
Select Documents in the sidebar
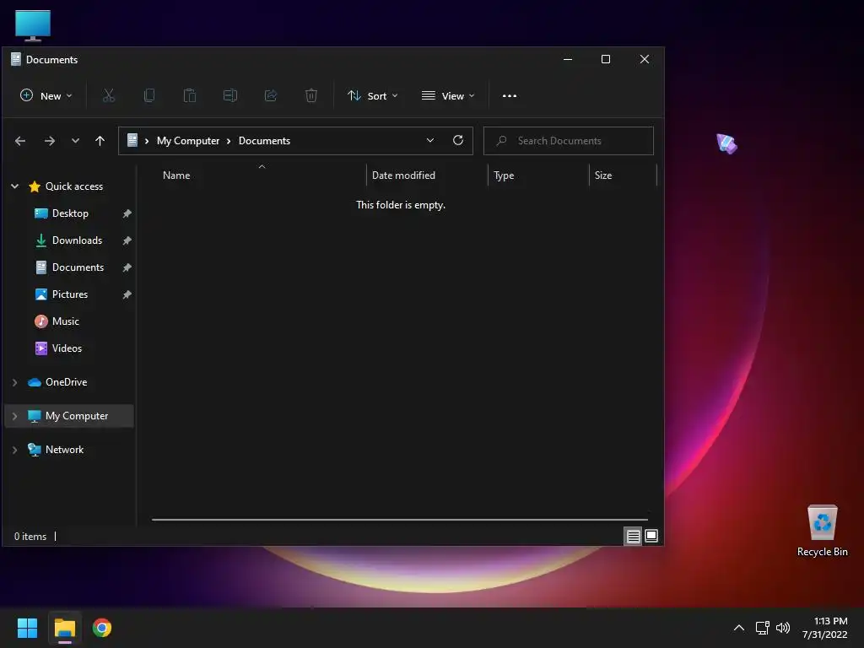click(x=78, y=267)
